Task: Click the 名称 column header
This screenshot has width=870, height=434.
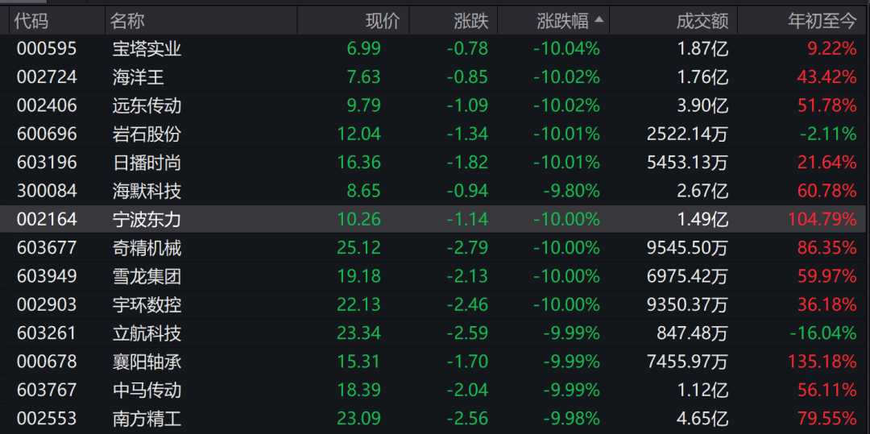Action: pos(127,22)
